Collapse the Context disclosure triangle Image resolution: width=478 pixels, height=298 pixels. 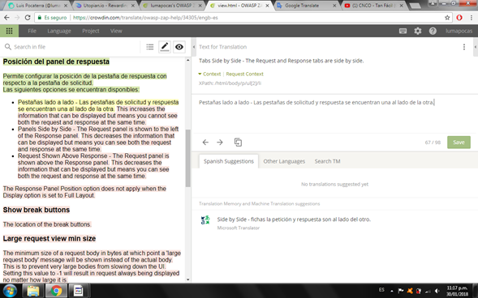point(200,74)
